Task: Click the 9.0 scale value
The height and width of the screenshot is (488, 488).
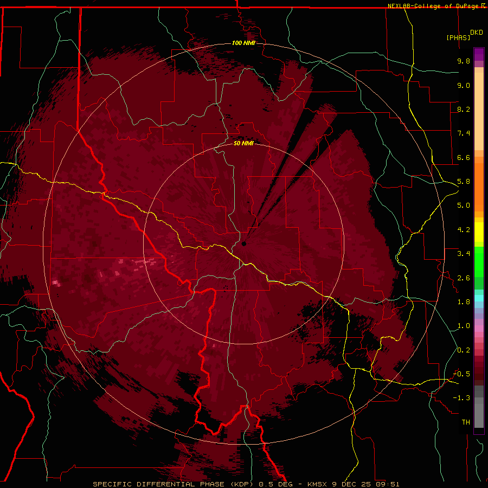Action: click(x=464, y=85)
